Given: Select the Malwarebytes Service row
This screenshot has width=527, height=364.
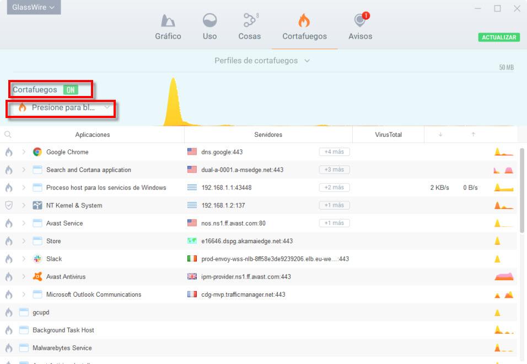Looking at the screenshot, I should tap(259, 348).
